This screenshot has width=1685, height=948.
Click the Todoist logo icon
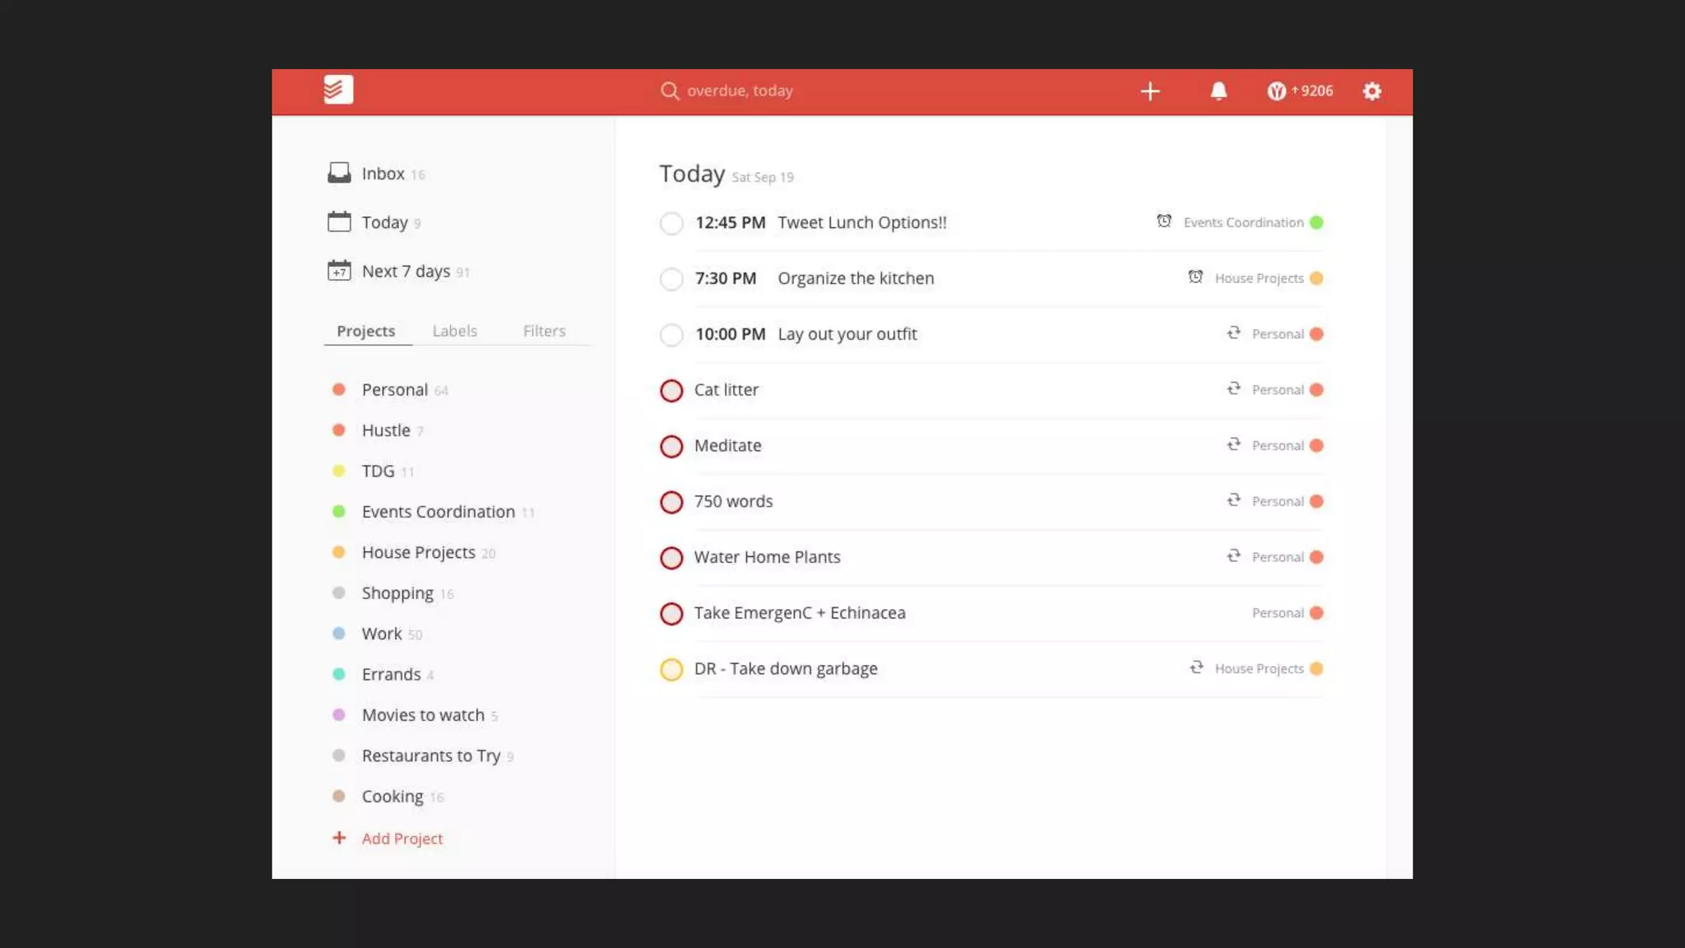click(338, 90)
